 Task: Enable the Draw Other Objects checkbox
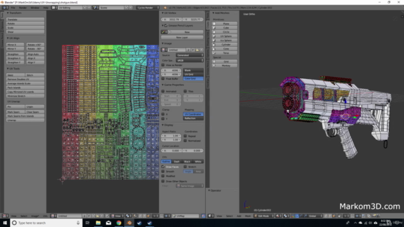(163, 181)
